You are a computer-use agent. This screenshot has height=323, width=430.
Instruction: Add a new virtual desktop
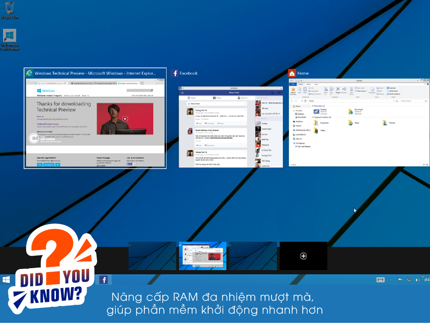(x=304, y=256)
